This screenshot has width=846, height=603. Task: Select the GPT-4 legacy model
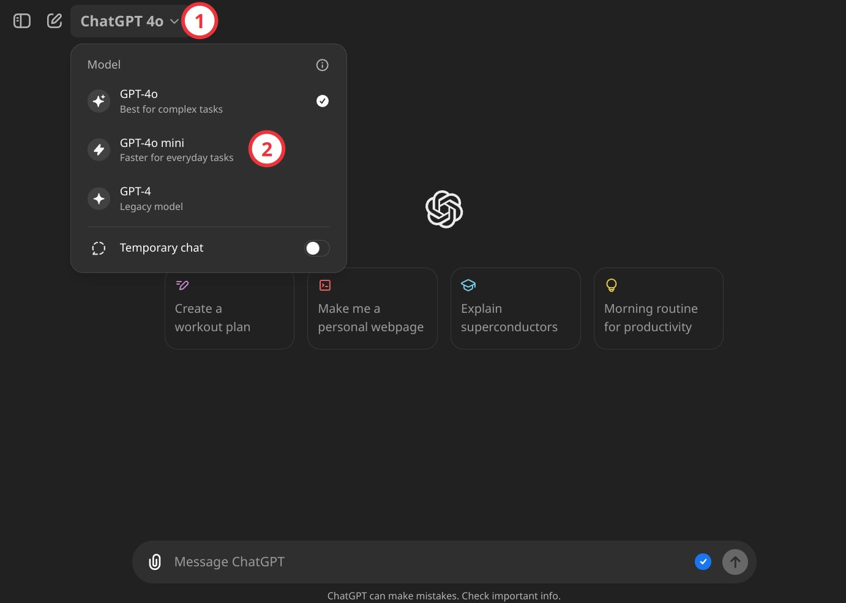[209, 199]
